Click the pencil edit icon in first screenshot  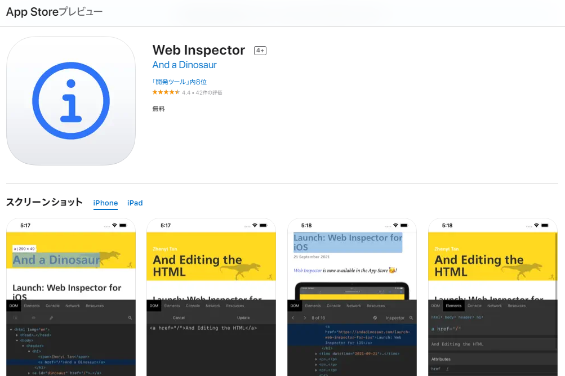tap(51, 318)
